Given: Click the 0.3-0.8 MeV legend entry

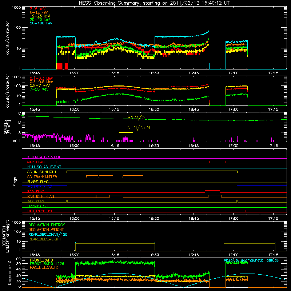Looking at the screenshot, I should click(x=41, y=82).
